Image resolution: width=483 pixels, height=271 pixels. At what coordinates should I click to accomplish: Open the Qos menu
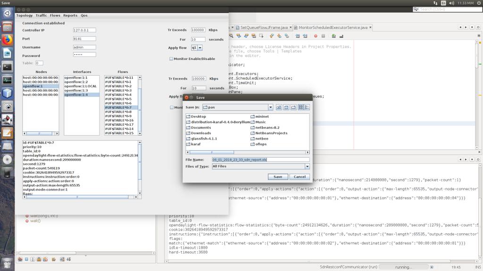point(84,16)
